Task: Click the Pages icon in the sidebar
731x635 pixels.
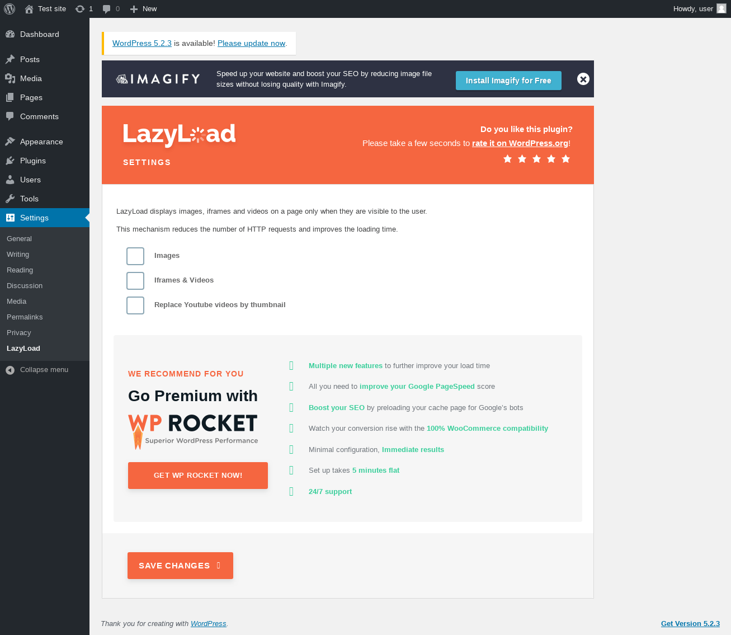Action: [10, 97]
